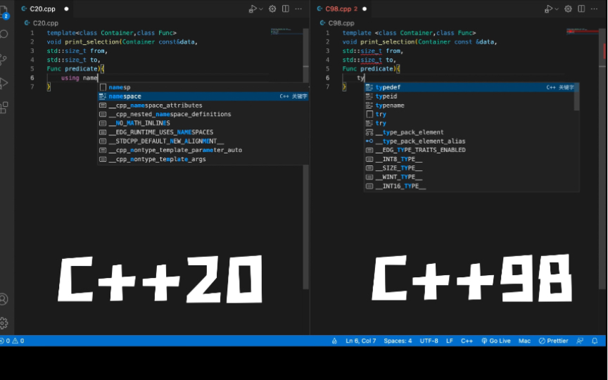
Task: Click Ln 6, Col 7 position indicator
Action: click(x=360, y=341)
